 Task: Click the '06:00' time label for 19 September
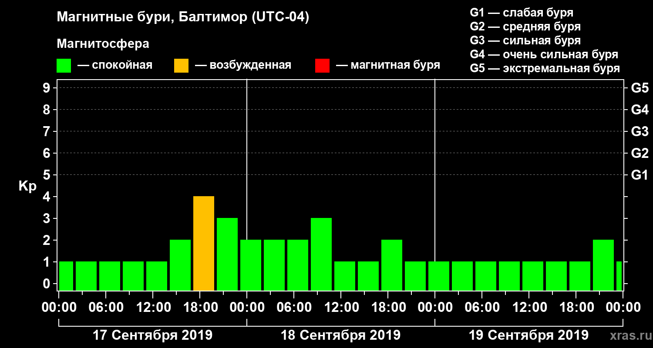pyautogui.click(x=482, y=308)
